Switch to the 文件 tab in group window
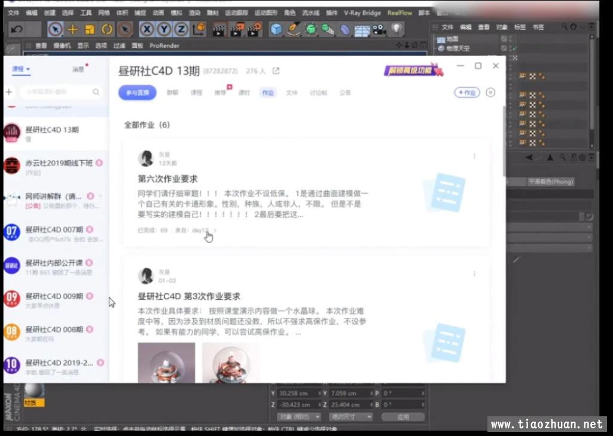Screen dimensions: 613x436 292,93
